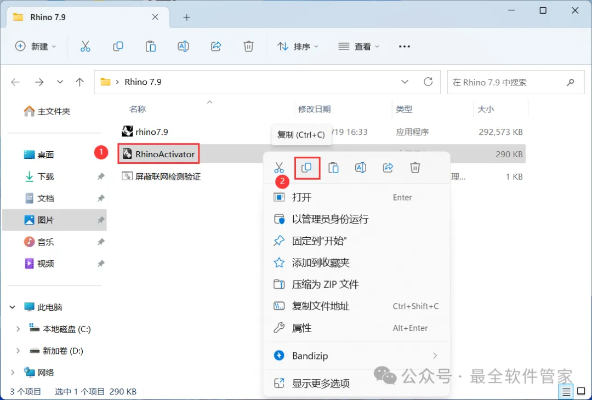The height and width of the screenshot is (400, 592).
Task: Go up one folder level
Action: click(x=79, y=82)
